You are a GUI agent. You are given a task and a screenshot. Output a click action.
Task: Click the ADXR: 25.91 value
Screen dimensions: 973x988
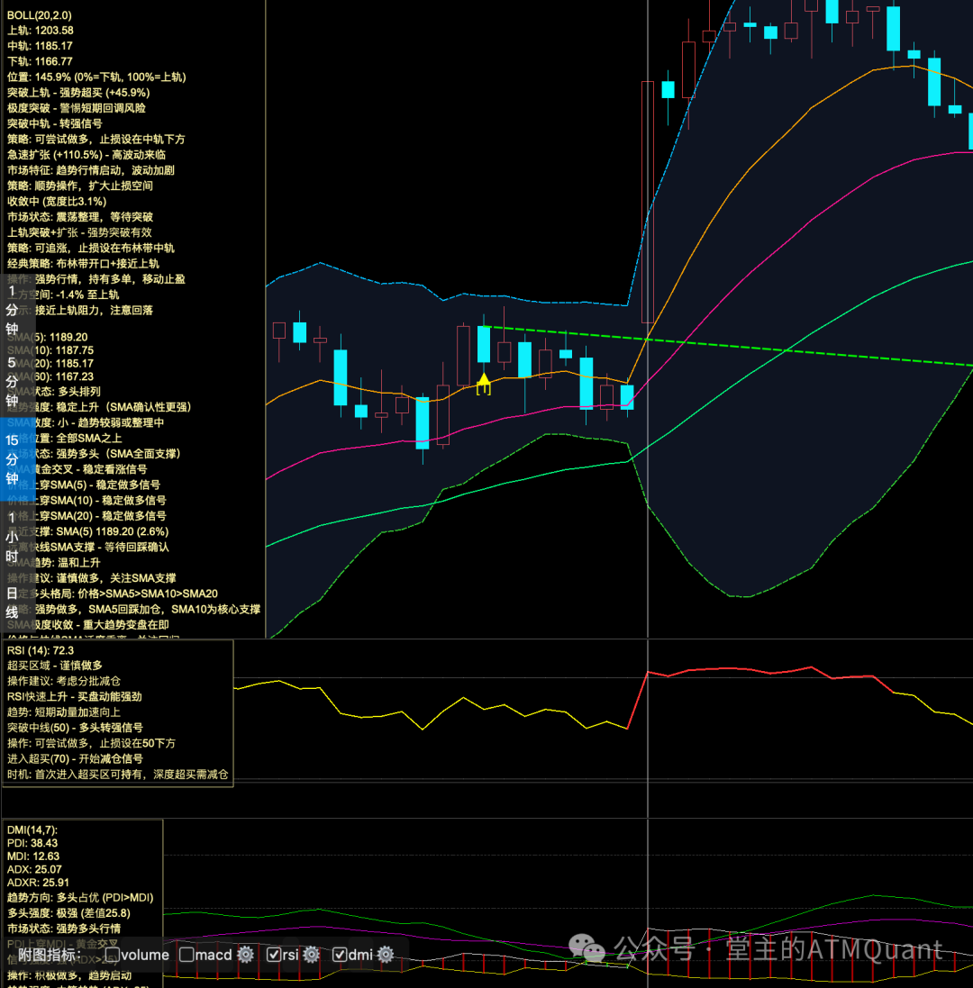(x=38, y=883)
